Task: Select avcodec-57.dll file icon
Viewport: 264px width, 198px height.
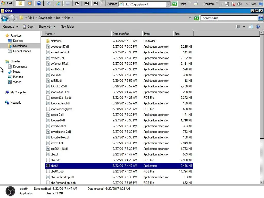Action: [48, 47]
